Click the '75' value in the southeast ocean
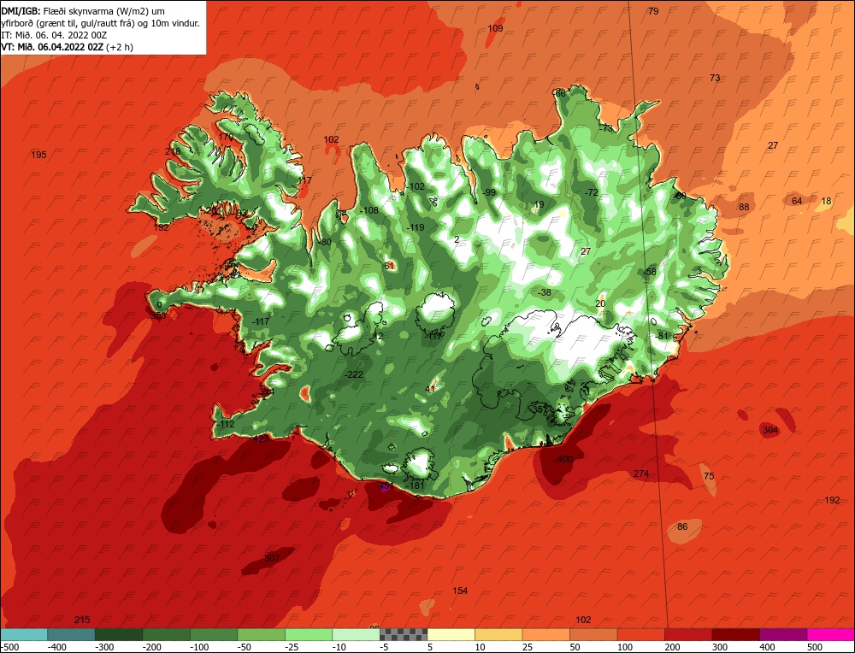Viewport: 855px width, 653px height. point(708,476)
